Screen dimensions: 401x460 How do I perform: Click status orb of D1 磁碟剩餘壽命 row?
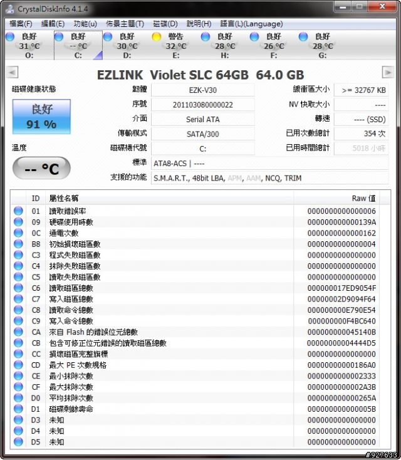(18, 409)
